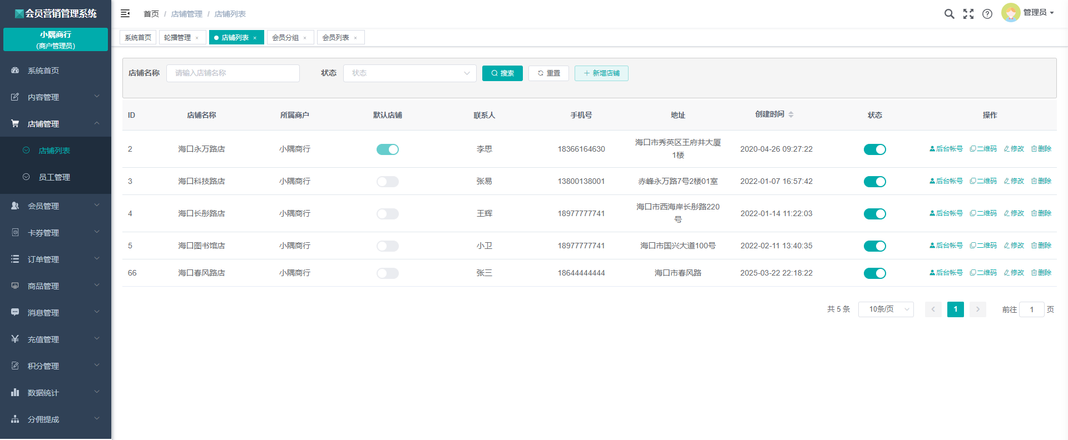Open the 10条/页 page size dropdown
Image resolution: width=1068 pixels, height=440 pixels.
(x=886, y=309)
